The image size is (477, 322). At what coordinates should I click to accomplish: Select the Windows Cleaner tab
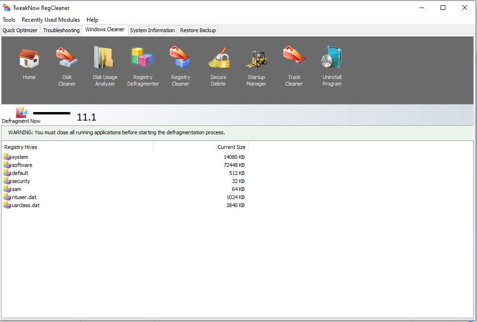point(105,29)
